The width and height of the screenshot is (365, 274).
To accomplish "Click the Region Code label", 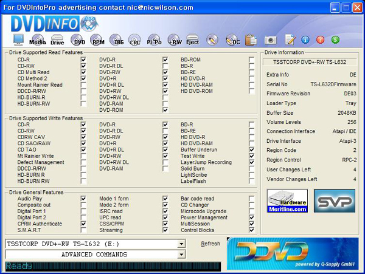I will tap(281, 150).
